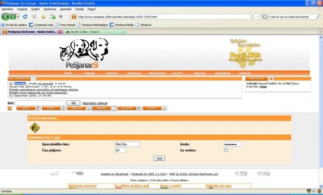Open the Napredno iskanje link
The width and height of the screenshot is (323, 195).
[x=95, y=103]
